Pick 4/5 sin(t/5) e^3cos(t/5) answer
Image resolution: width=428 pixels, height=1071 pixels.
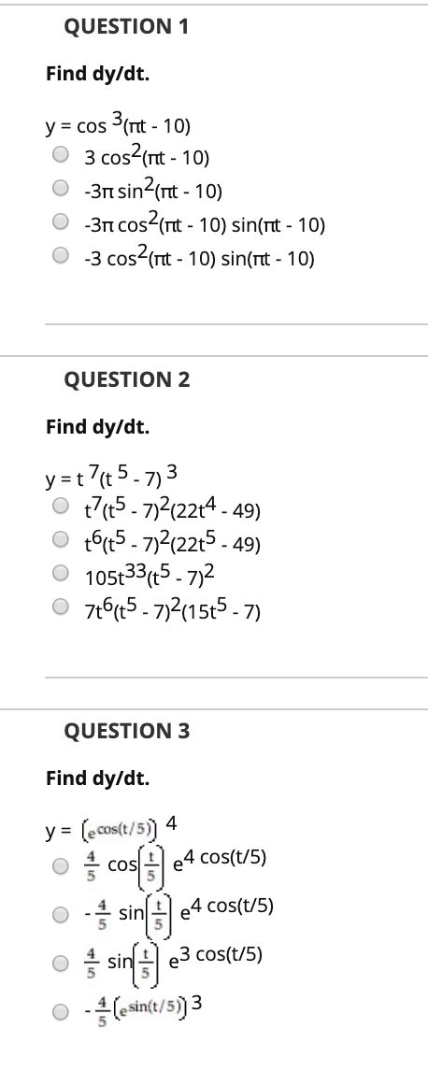pyautogui.click(x=61, y=964)
